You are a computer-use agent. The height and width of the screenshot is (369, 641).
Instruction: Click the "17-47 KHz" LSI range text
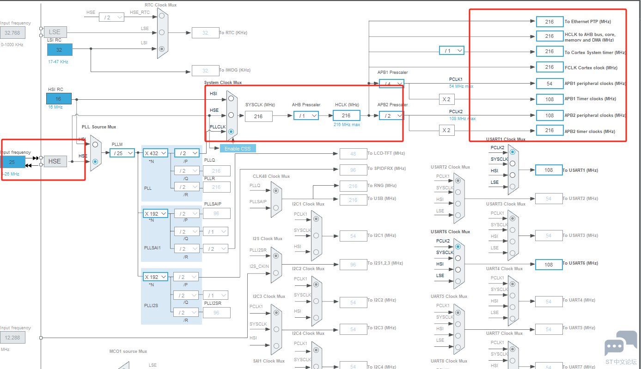[x=58, y=61]
